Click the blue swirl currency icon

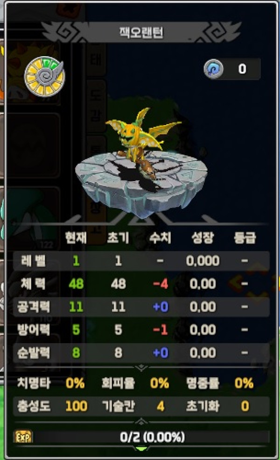(214, 69)
